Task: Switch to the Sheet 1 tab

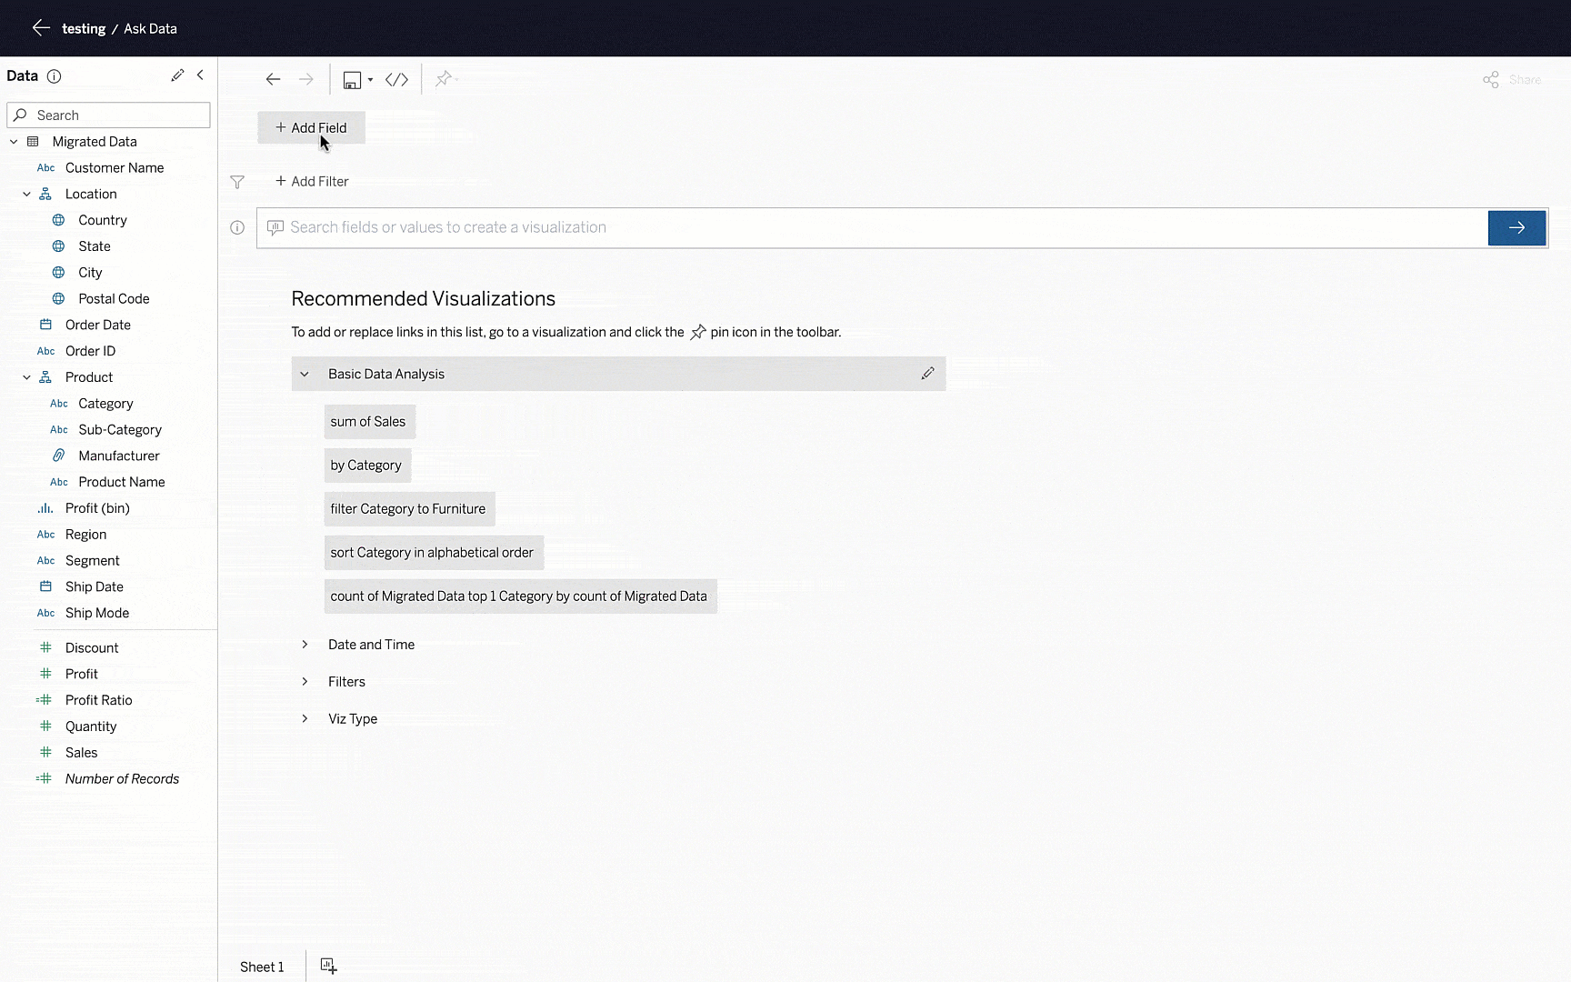Action: coord(262,967)
